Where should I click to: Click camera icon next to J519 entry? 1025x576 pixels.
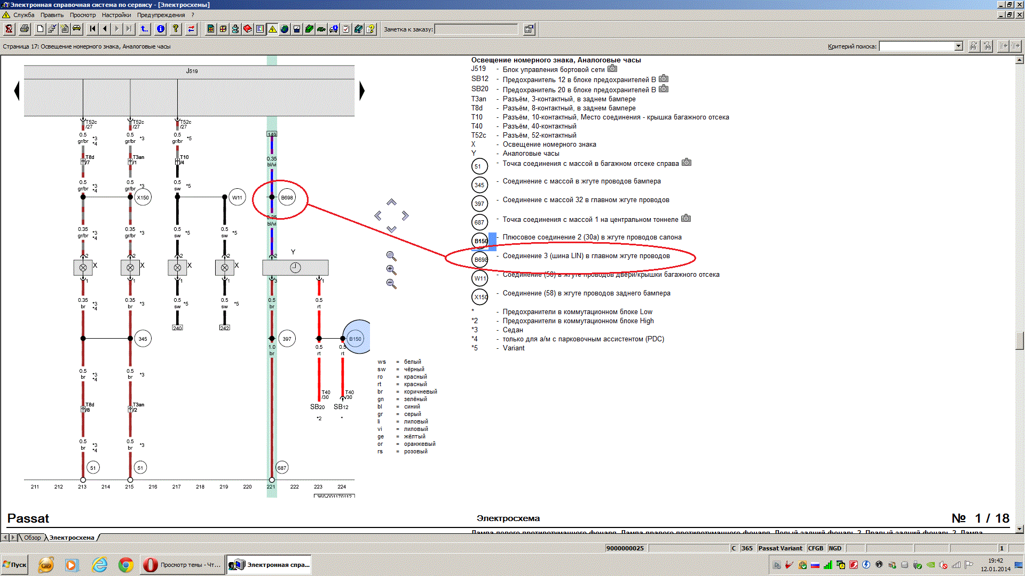[612, 69]
